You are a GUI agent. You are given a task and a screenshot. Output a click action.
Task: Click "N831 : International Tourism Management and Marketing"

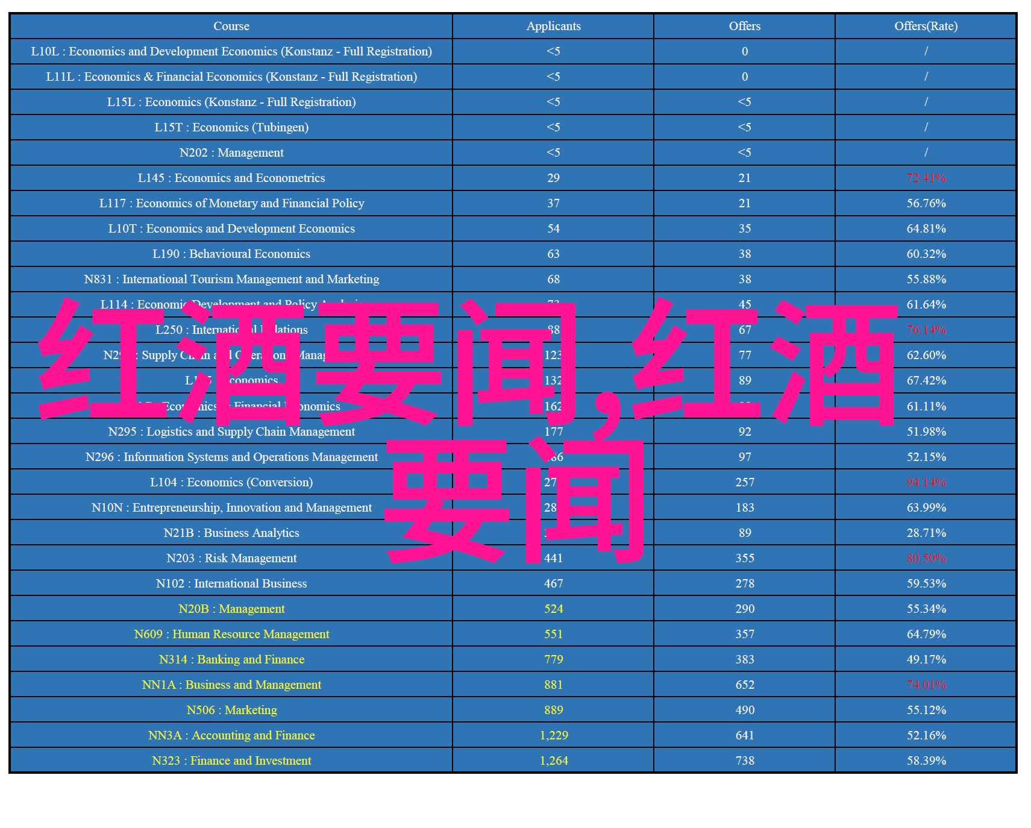(x=231, y=279)
